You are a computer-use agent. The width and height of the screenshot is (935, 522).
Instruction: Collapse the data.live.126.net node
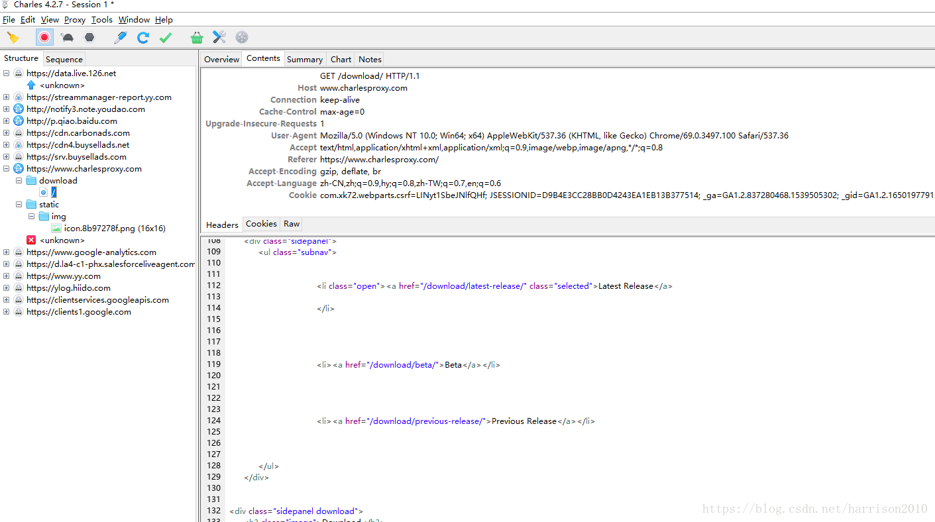click(x=6, y=74)
